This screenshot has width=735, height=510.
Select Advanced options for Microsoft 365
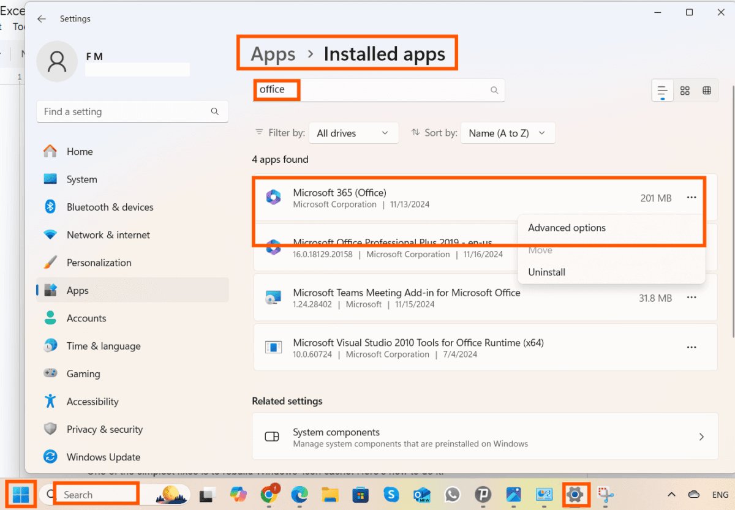(x=567, y=228)
